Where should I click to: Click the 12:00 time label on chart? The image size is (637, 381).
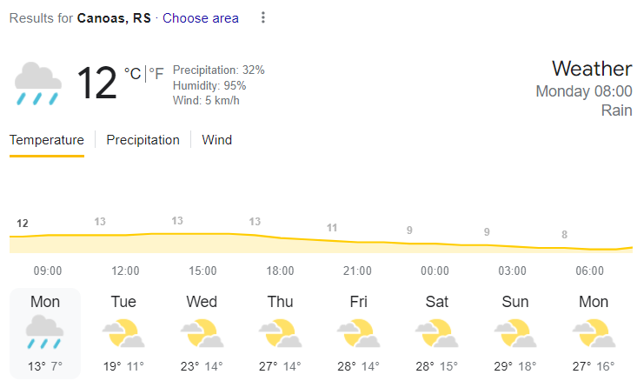[x=125, y=271]
